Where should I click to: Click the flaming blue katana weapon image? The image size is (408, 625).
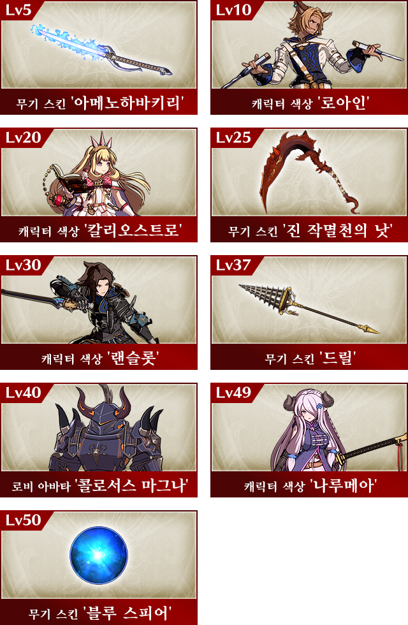pos(101,51)
